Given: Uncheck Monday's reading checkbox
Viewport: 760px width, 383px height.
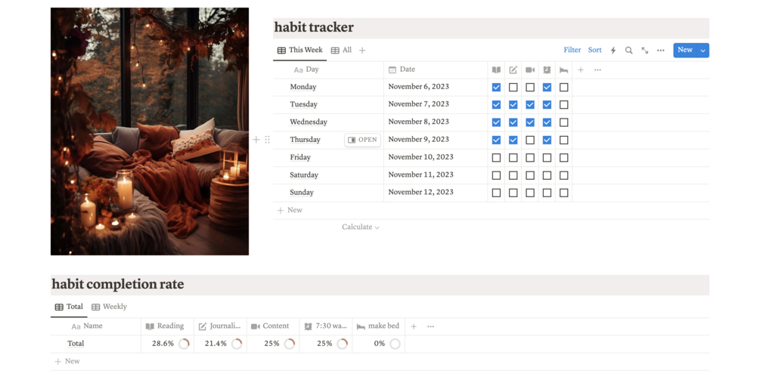Looking at the screenshot, I should [x=496, y=87].
